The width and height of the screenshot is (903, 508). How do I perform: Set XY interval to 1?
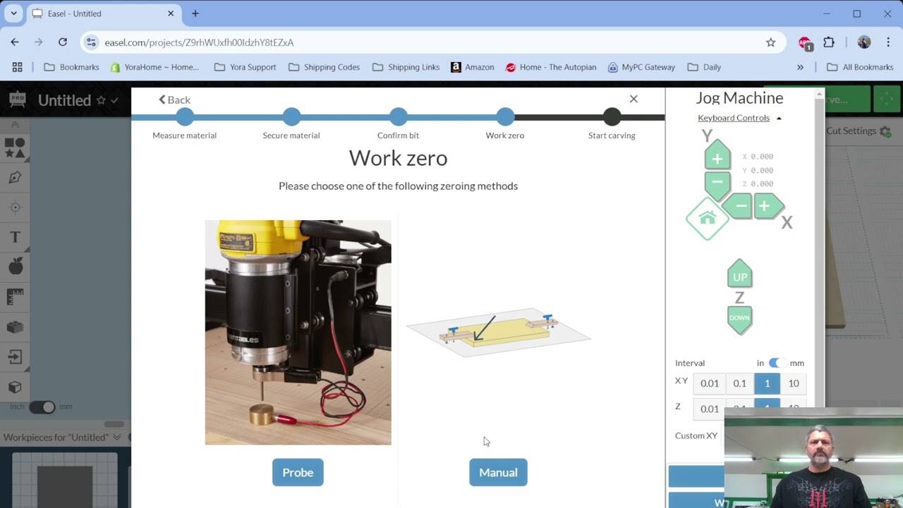(x=767, y=383)
